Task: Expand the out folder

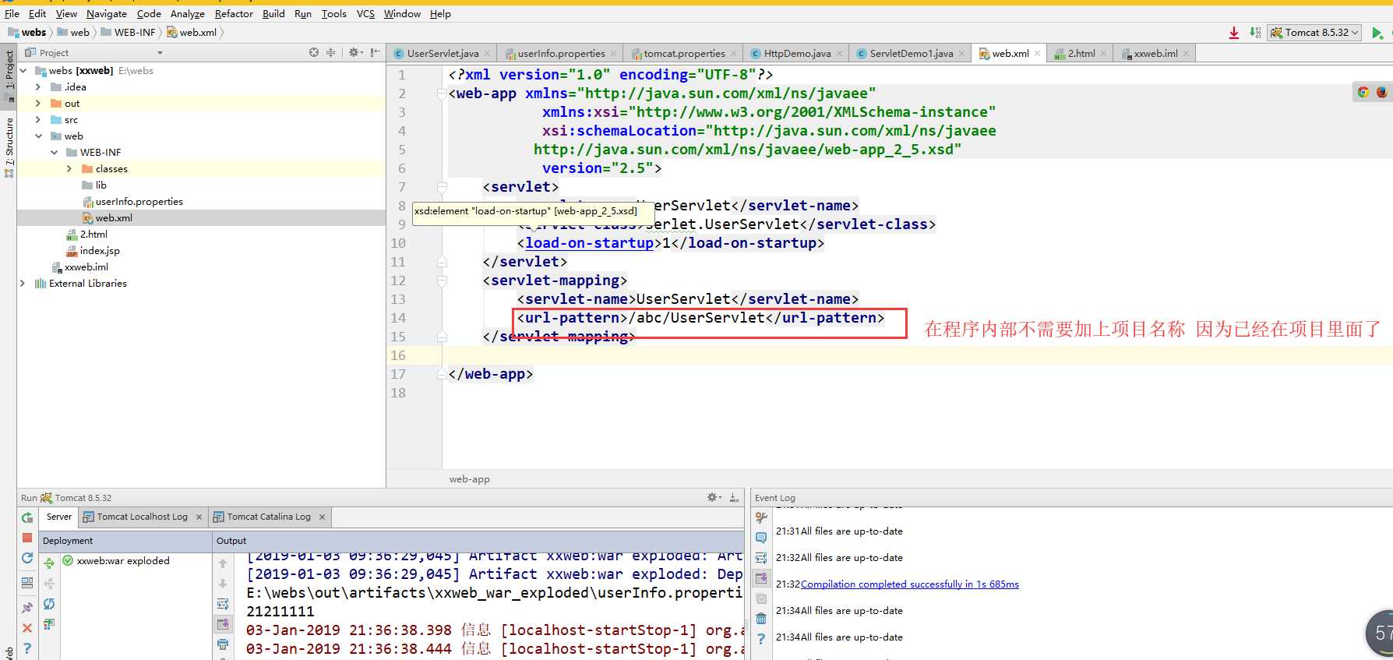Action: tap(38, 103)
